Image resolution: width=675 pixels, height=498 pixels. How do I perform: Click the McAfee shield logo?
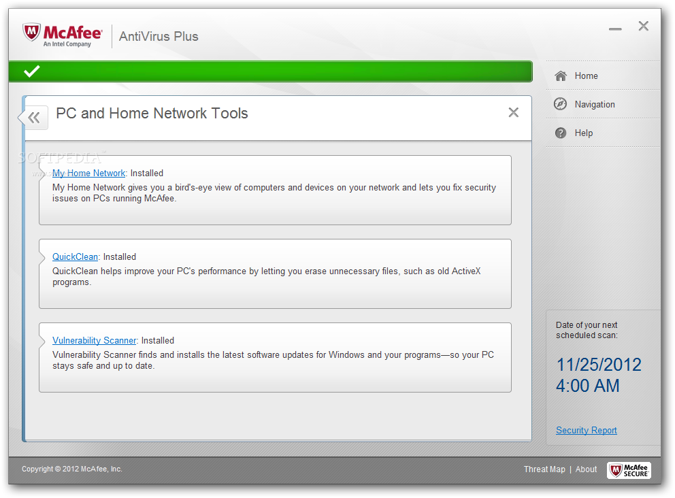[x=32, y=33]
